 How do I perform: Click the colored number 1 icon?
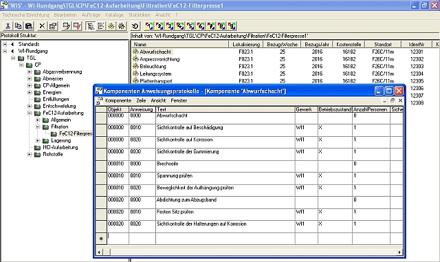pyautogui.click(x=149, y=26)
